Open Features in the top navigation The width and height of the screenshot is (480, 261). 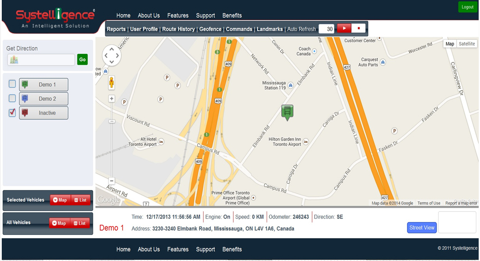pos(178,15)
